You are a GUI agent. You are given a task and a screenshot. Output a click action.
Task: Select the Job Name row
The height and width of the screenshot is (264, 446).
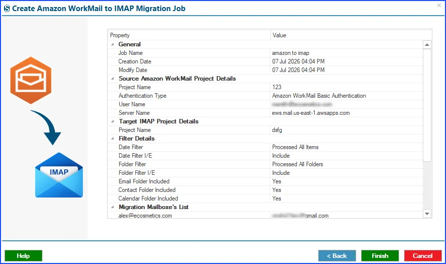(x=265, y=53)
